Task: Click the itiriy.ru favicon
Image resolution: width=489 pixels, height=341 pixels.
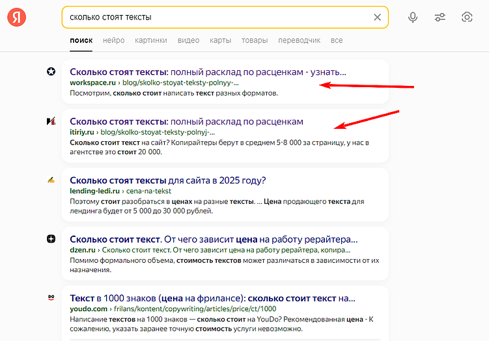Action: point(51,121)
